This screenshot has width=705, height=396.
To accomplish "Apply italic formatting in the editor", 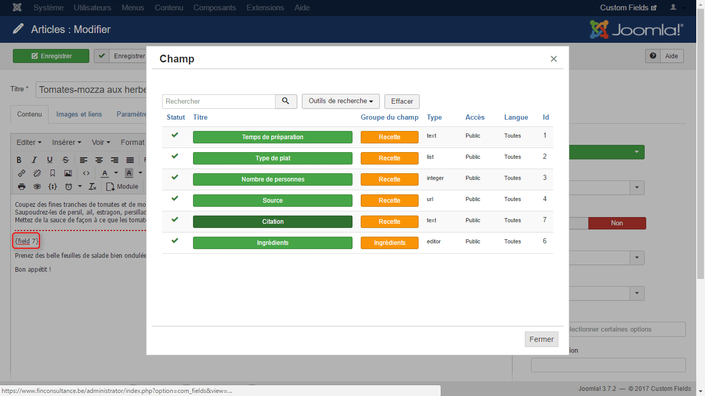I will click(x=35, y=160).
